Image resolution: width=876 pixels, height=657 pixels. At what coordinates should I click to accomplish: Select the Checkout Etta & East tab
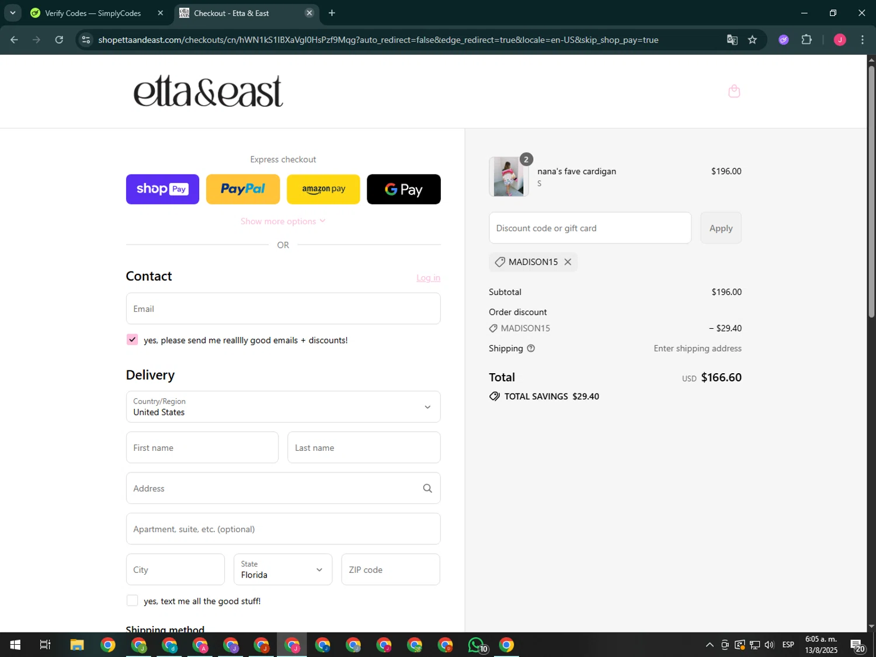pos(239,13)
